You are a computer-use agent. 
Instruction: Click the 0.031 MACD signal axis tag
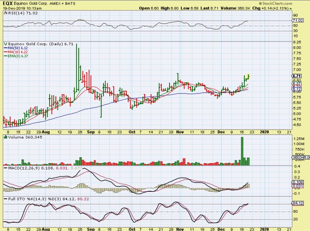coord(298,186)
